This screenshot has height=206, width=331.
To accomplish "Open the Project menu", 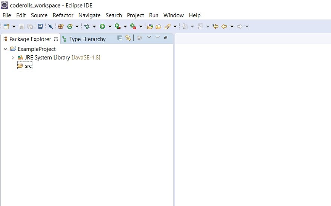I will tap(135, 15).
